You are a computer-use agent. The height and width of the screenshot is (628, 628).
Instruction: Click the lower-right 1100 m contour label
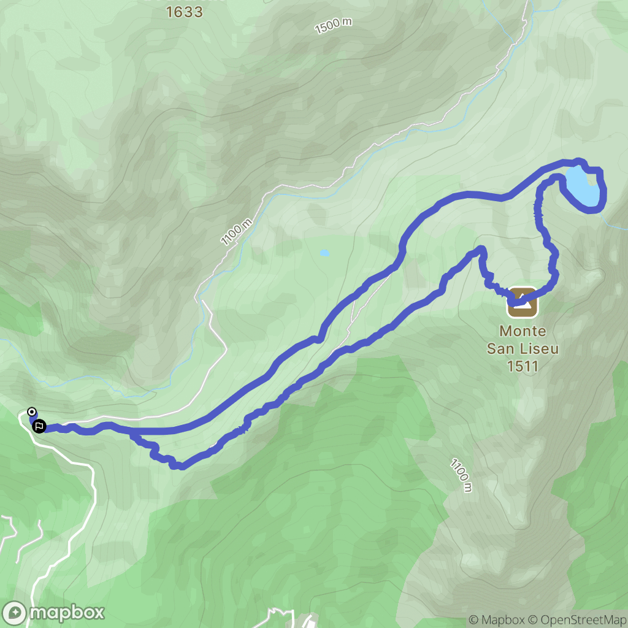point(461,475)
